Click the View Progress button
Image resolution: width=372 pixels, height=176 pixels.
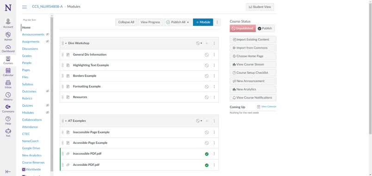click(x=150, y=22)
